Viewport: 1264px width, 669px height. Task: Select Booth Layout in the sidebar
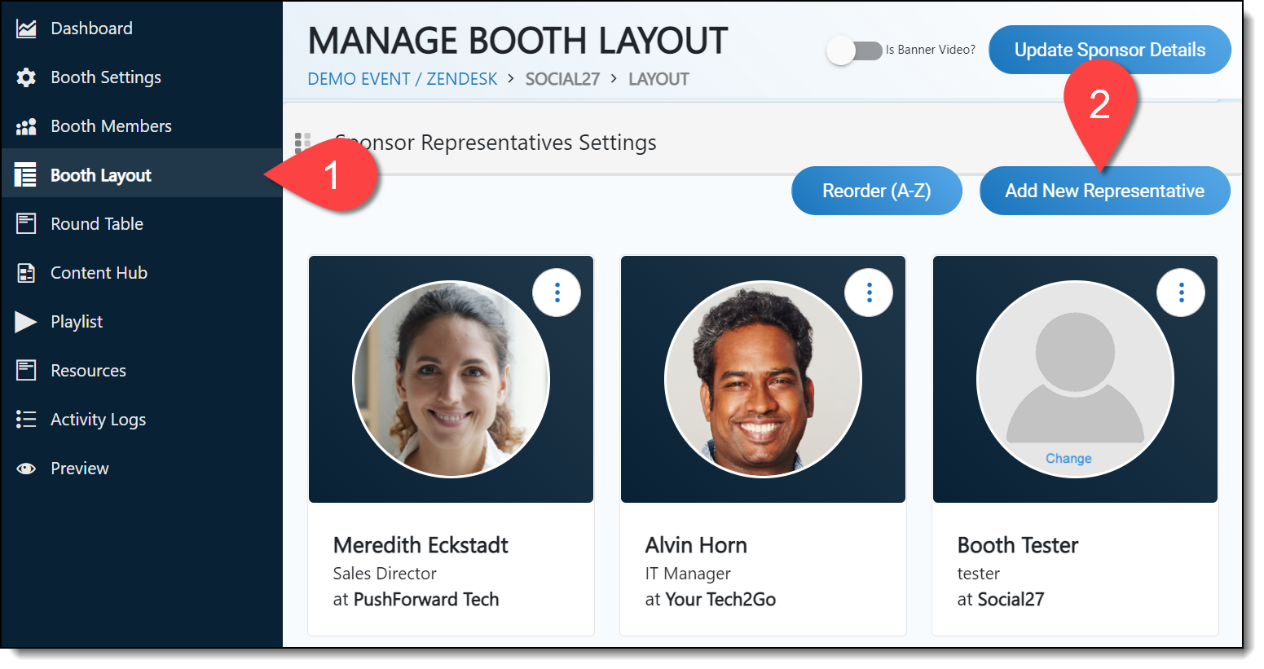(101, 175)
